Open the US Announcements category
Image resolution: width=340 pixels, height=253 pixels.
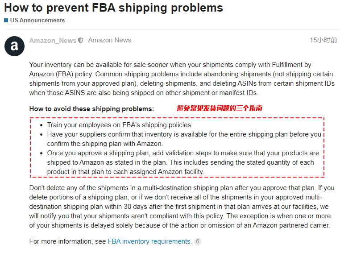coord(37,21)
